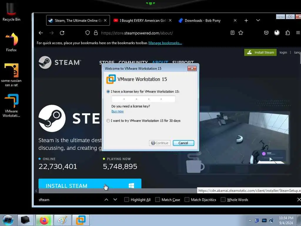Close the Downloads - Bob Pony tab
Viewport: 301px width, 226px height.
click(x=235, y=20)
